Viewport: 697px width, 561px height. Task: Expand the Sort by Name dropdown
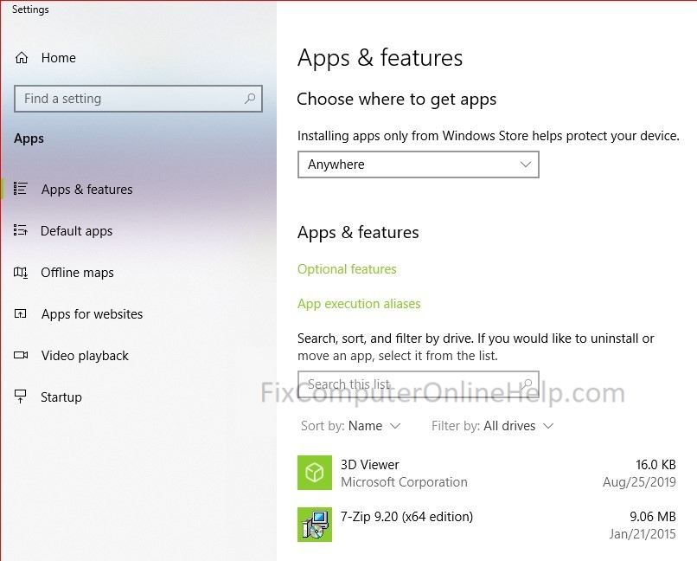point(351,426)
